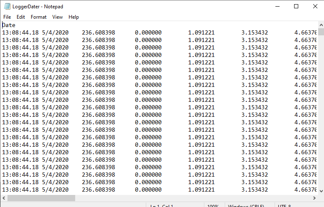Image resolution: width=324 pixels, height=207 pixels.
Task: Open the Format menu
Action: click(39, 17)
